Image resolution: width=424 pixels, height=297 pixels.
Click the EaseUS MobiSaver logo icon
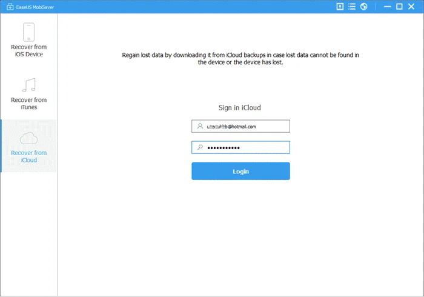10,7
